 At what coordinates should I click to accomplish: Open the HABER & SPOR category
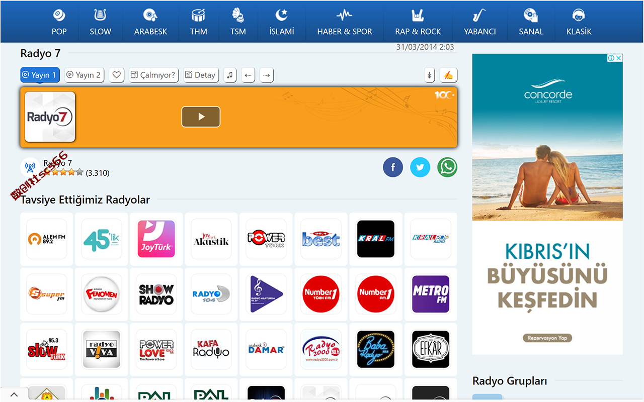click(x=345, y=22)
